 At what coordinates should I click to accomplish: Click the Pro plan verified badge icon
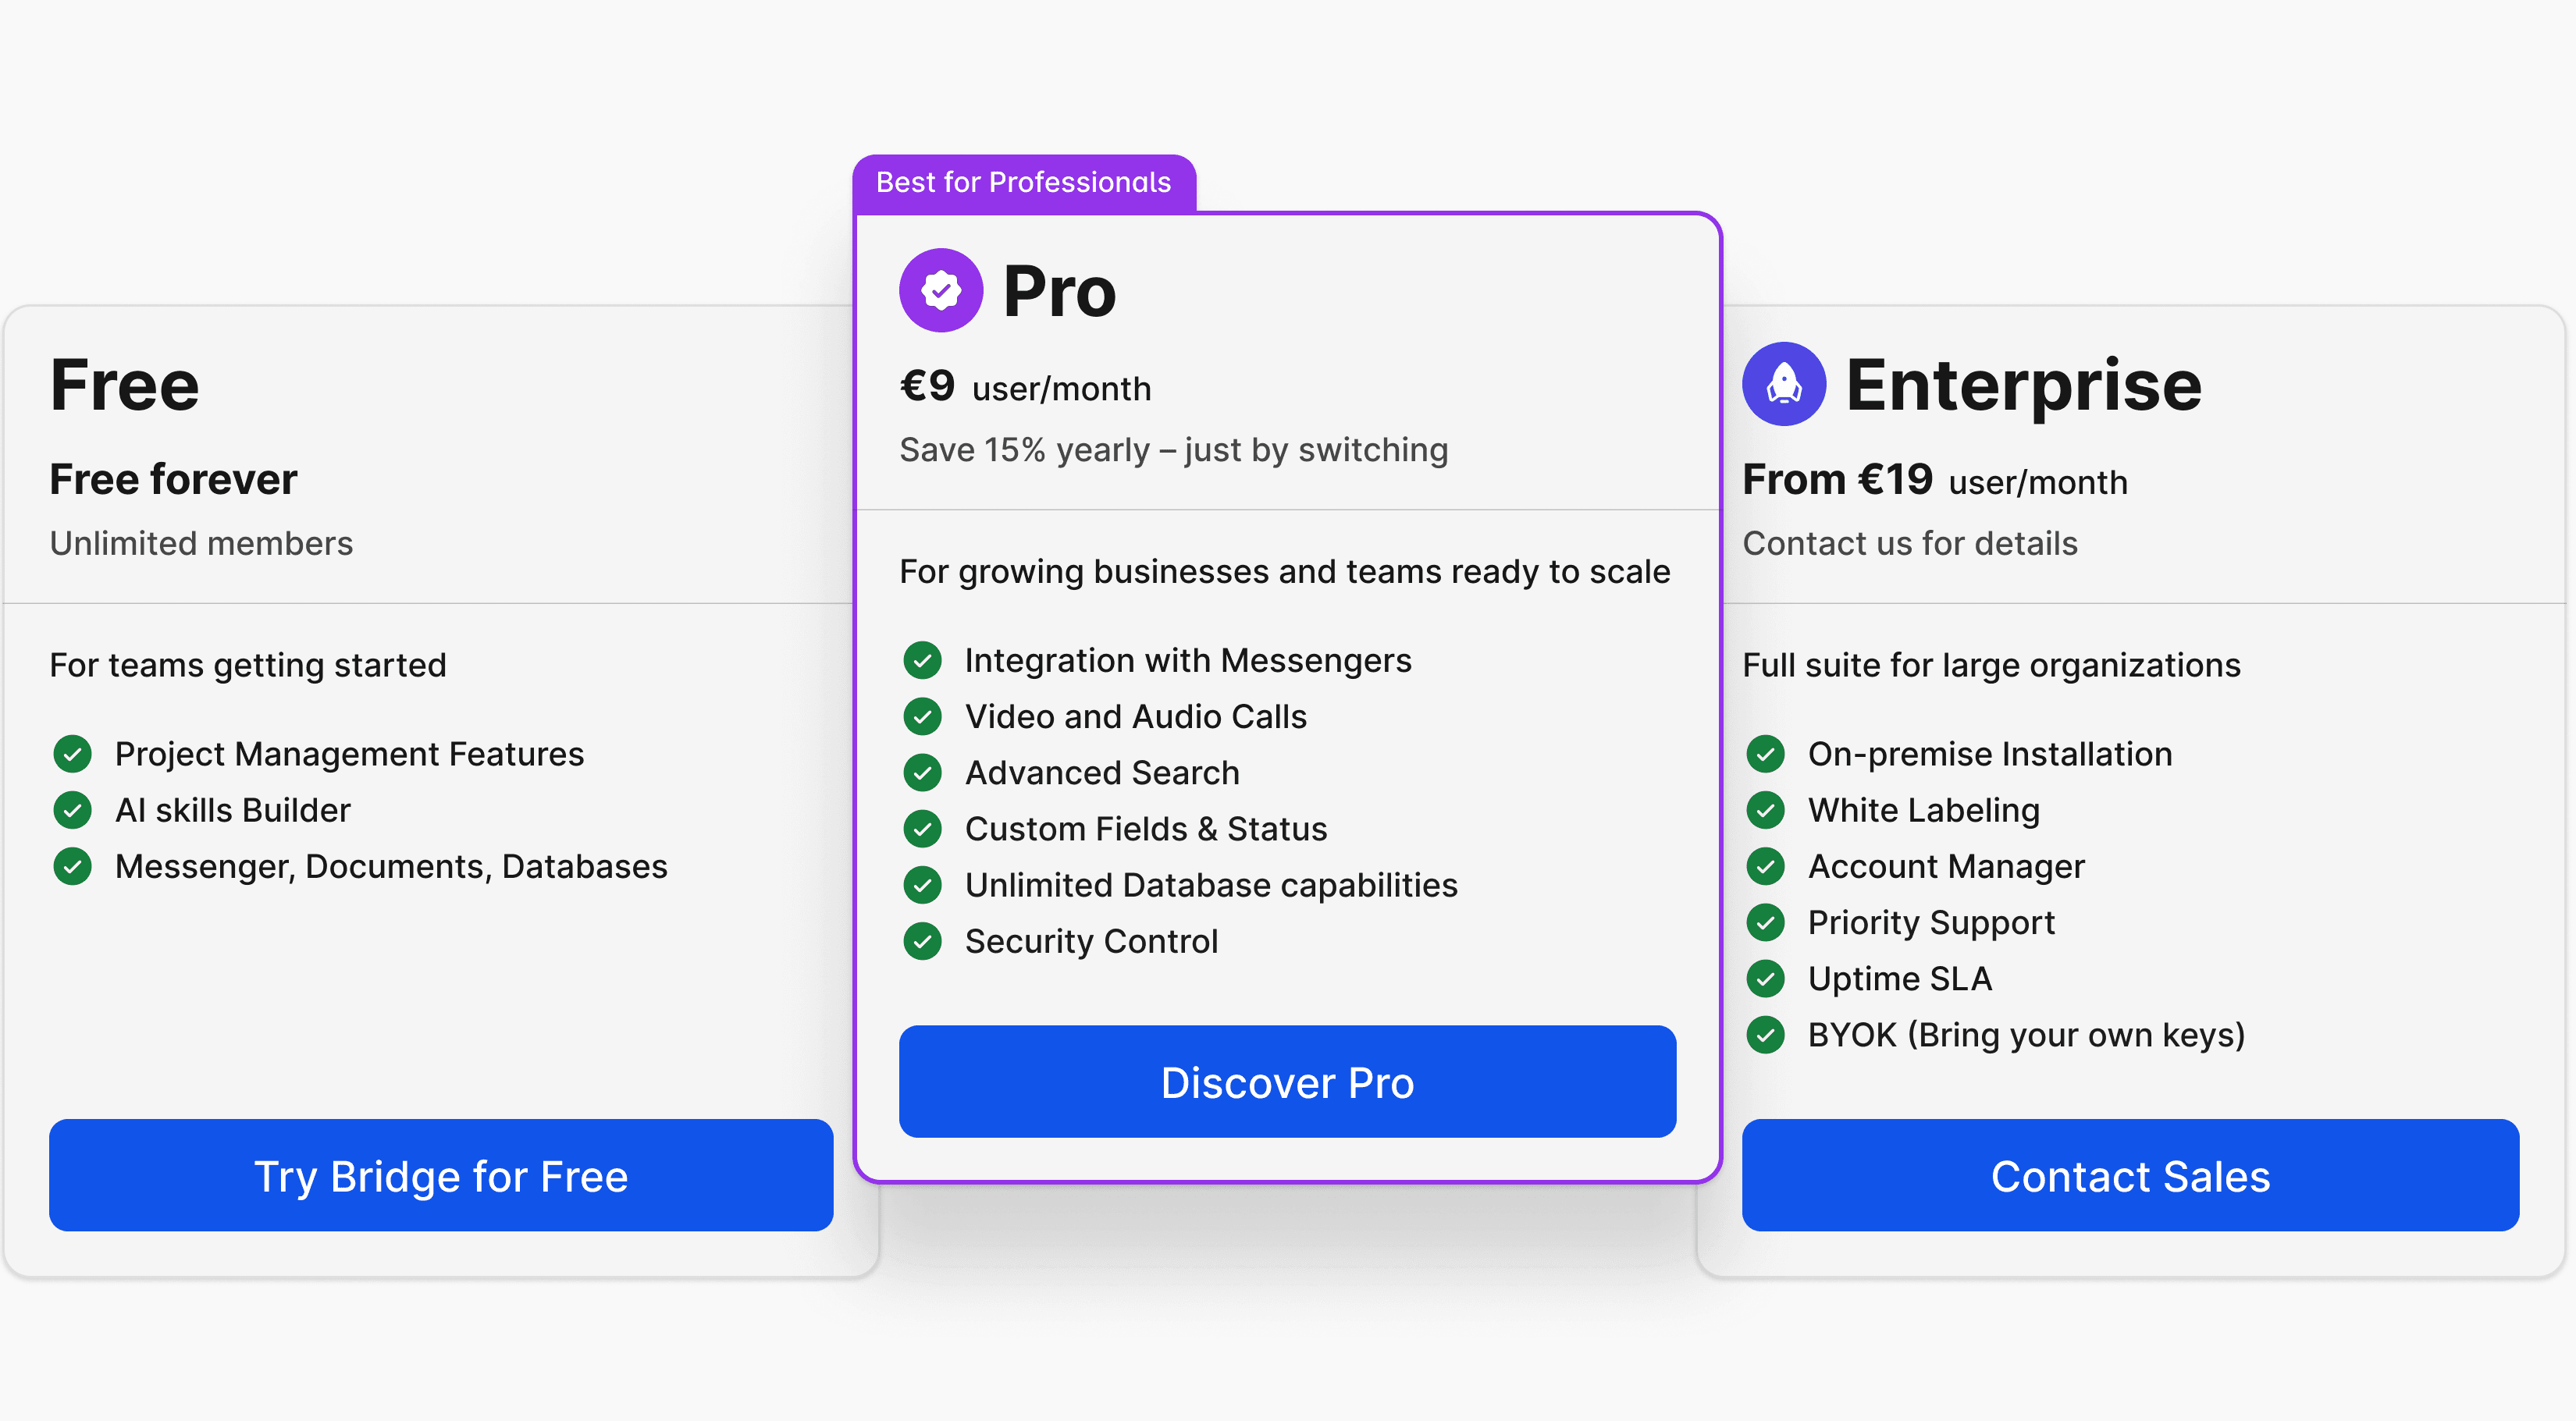[x=940, y=290]
